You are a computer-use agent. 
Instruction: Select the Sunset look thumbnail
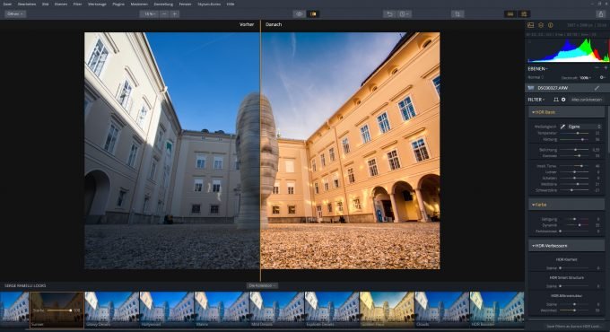coord(57,310)
